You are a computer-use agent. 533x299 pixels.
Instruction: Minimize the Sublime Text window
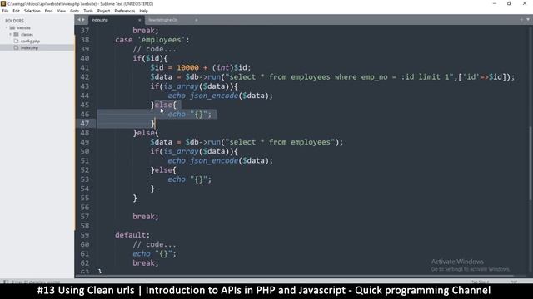pyautogui.click(x=495, y=3)
